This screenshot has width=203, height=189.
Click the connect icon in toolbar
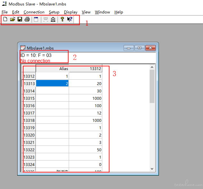53,19
